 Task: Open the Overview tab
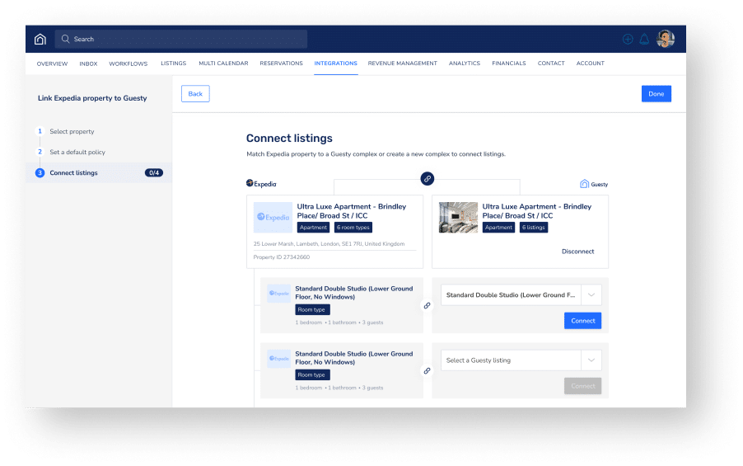tap(52, 64)
